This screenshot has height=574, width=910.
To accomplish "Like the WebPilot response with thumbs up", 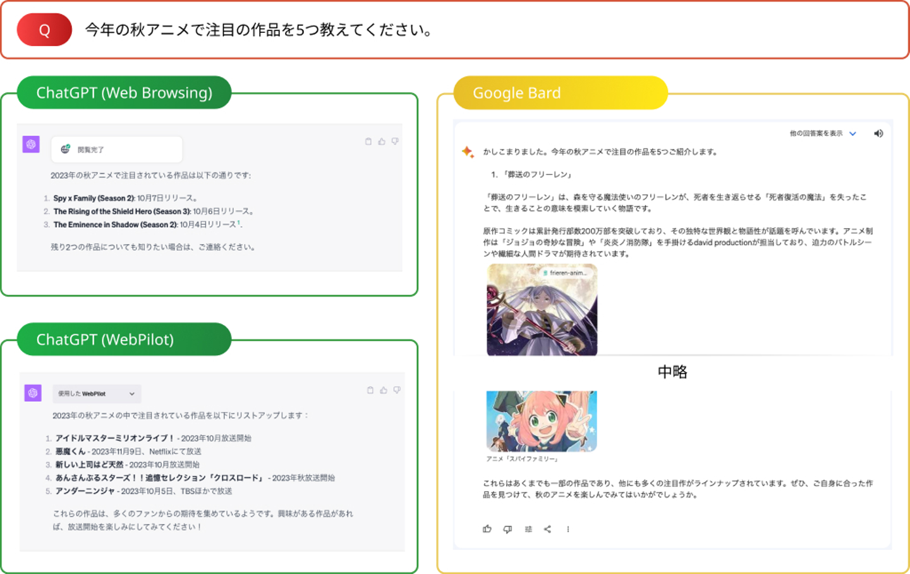I will (384, 390).
